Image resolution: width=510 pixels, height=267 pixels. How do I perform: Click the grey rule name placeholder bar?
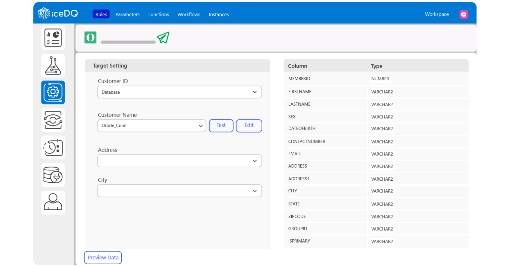[x=128, y=42]
